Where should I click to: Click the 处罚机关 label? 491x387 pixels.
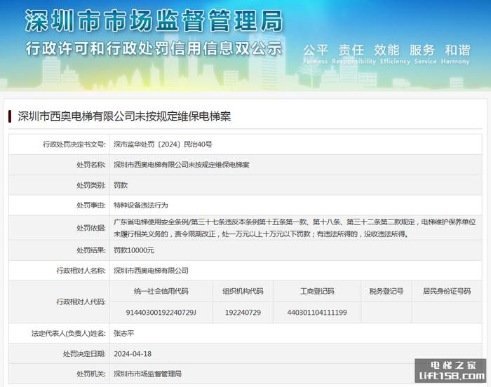[91, 374]
